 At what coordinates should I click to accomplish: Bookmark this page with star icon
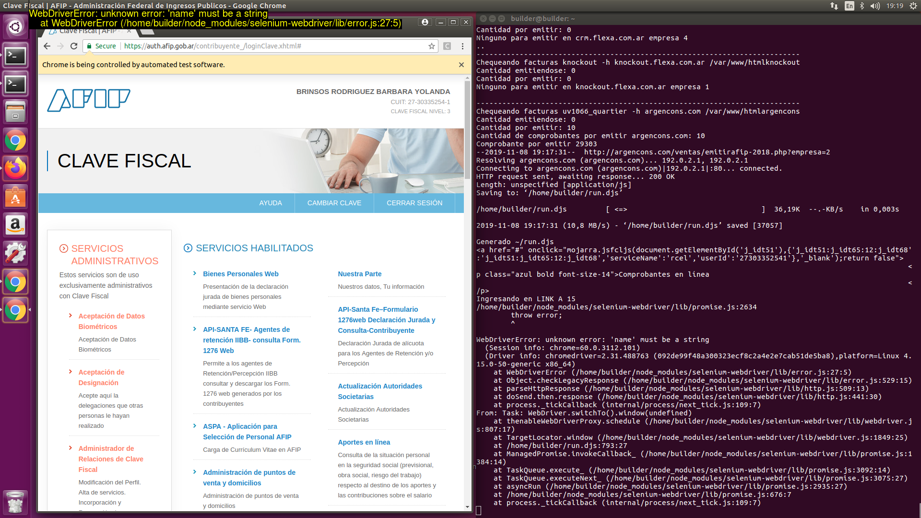tap(432, 46)
